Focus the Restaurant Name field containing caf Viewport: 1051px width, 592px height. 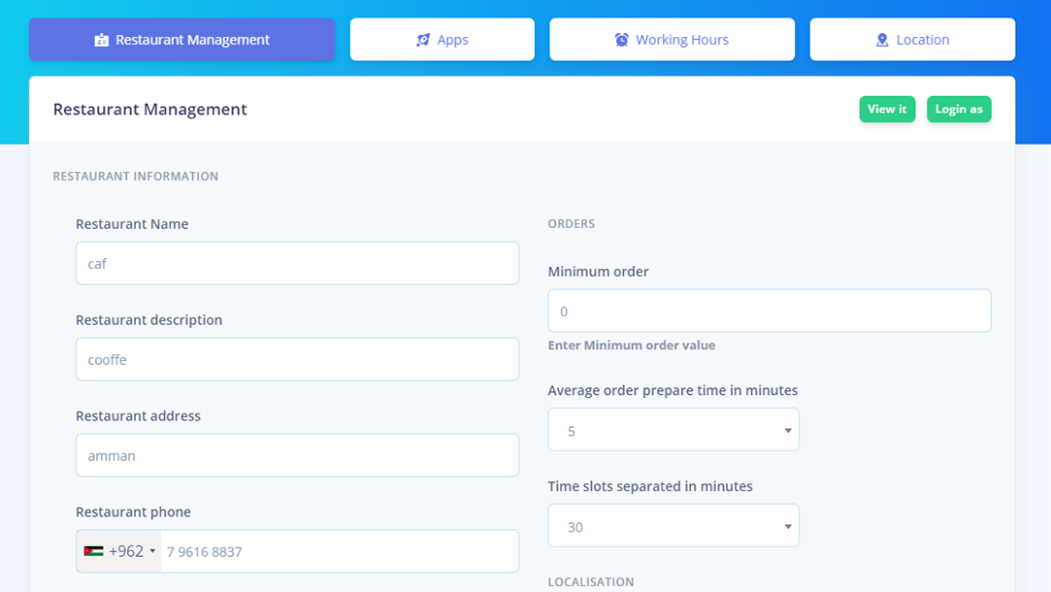pos(297,263)
